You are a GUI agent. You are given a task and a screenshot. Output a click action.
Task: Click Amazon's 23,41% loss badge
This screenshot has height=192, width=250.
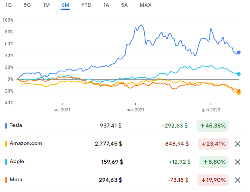(x=213, y=144)
